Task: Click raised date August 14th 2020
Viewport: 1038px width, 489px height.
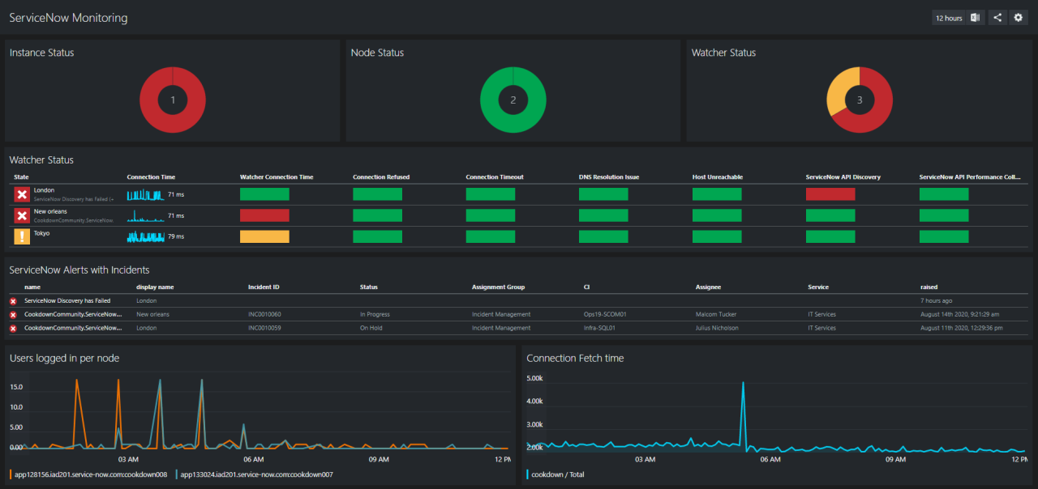Action: [959, 314]
